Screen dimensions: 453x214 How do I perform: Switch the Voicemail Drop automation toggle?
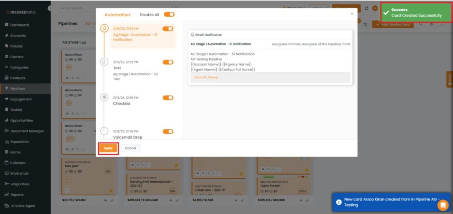(168, 131)
